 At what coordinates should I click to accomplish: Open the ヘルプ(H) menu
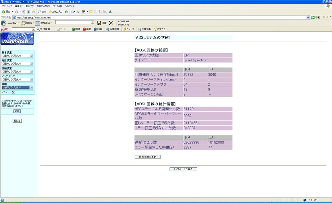pyautogui.click(x=69, y=6)
